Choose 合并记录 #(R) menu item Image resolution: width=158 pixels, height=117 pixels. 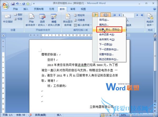point(109,35)
